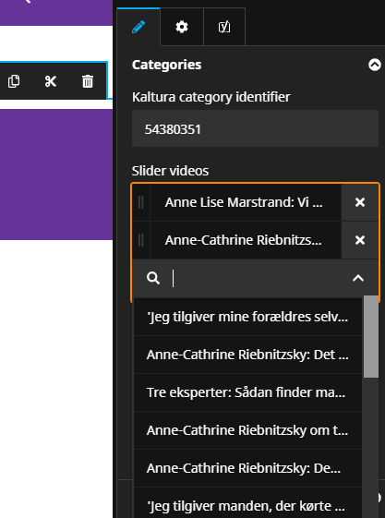Pick "'Jeg tilgiver manden, der kørte ..." option

[x=247, y=505]
